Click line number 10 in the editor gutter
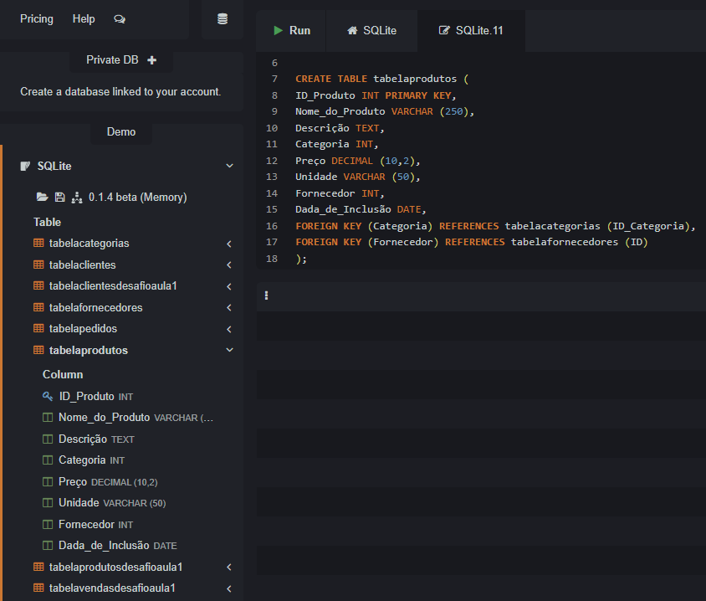This screenshot has height=601, width=706. [272, 128]
